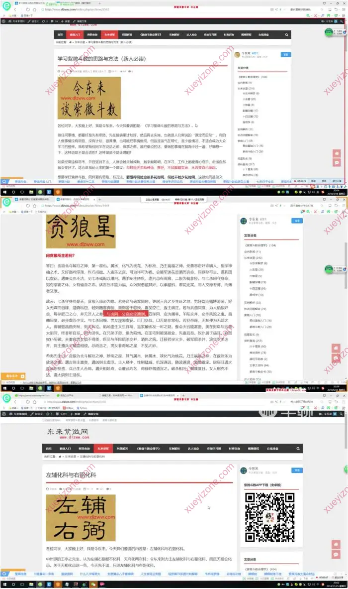Open 首页 in the 学习紫微斗数 page's nav bar
The image size is (348, 589).
click(60, 34)
